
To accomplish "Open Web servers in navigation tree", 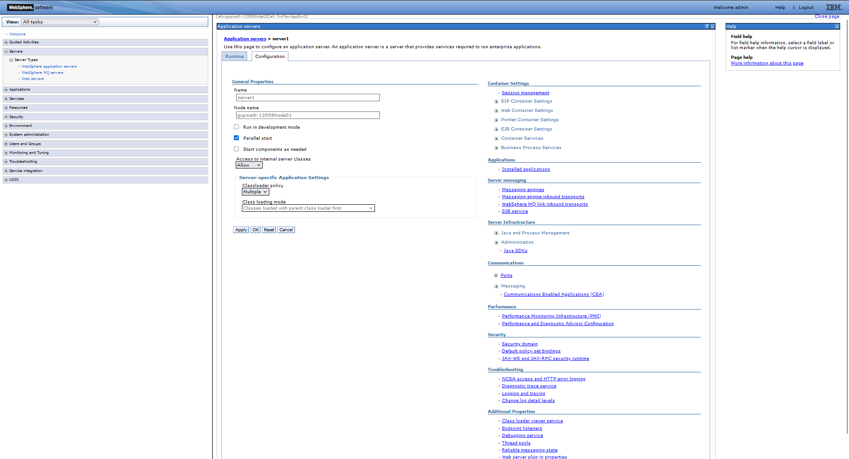I will pyautogui.click(x=33, y=79).
